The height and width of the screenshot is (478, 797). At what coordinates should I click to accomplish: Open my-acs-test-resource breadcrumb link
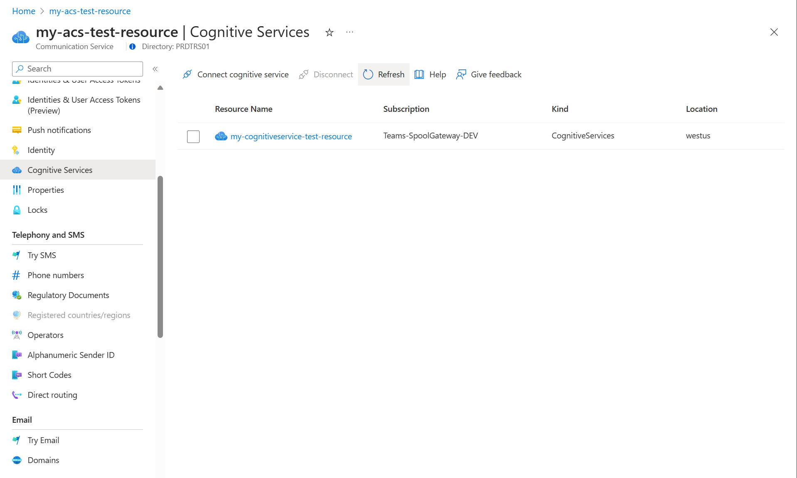90,11
